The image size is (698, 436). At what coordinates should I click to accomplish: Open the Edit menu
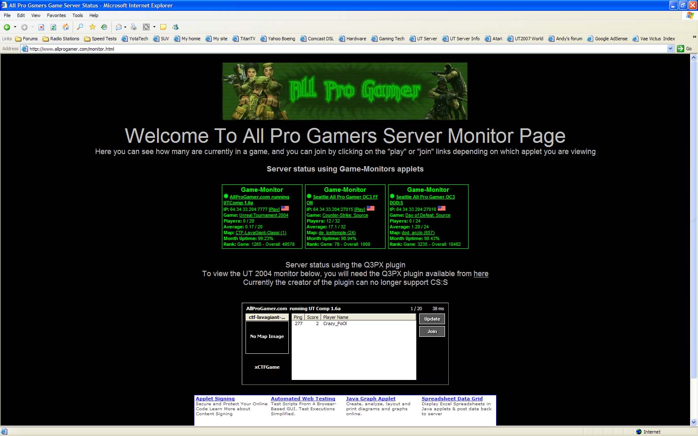[21, 15]
